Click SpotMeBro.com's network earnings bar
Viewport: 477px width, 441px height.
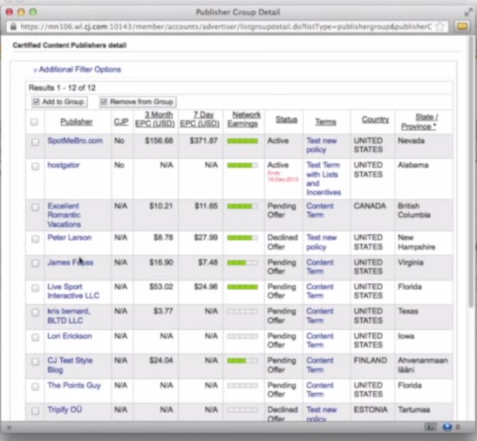[242, 141]
